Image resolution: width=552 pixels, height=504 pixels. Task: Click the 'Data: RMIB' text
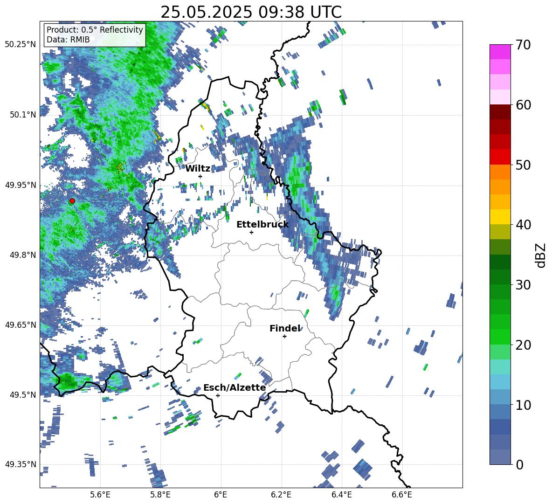(68, 40)
